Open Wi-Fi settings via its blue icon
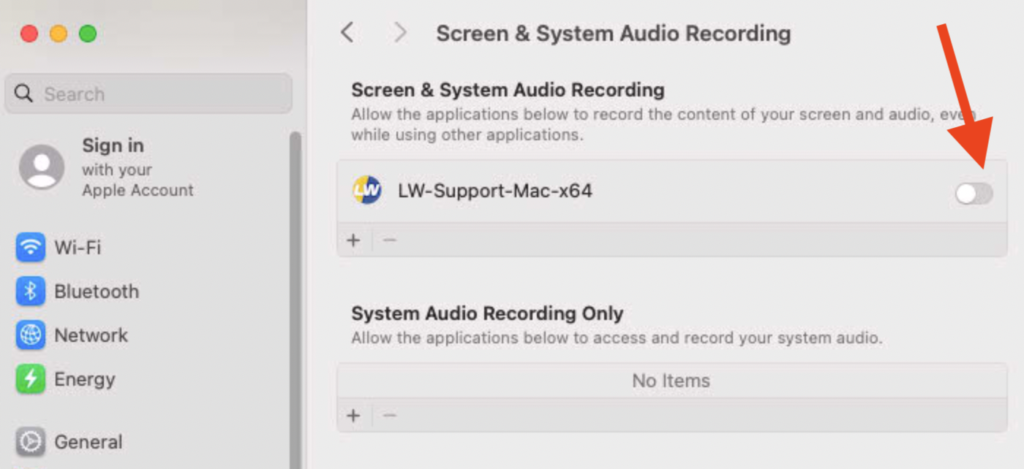Viewport: 1024px width, 469px height. click(30, 248)
